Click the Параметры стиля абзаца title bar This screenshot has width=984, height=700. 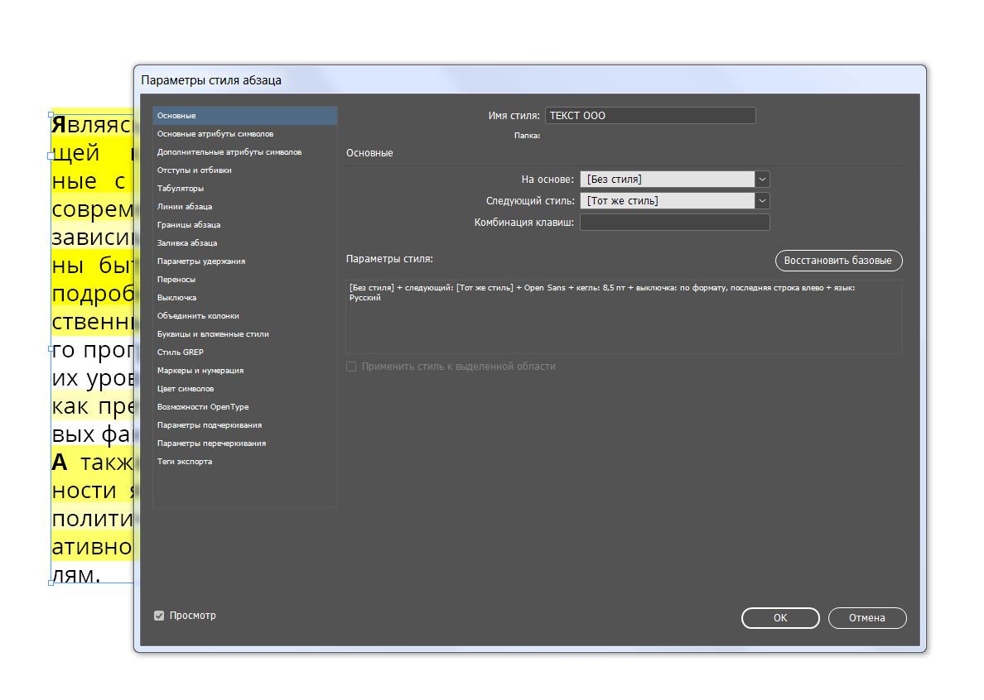[529, 80]
